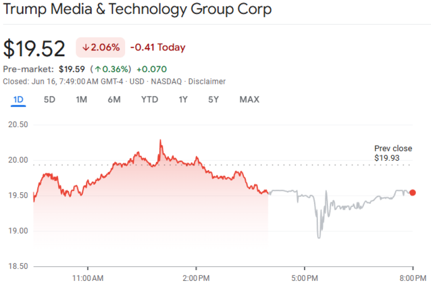Click the $19.52 current price
The height and width of the screenshot is (291, 431).
coord(34,49)
